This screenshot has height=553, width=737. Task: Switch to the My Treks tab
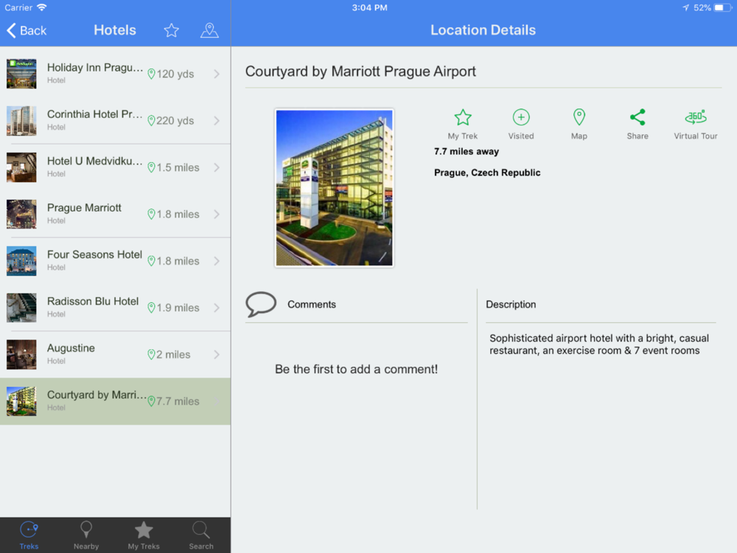[144, 535]
